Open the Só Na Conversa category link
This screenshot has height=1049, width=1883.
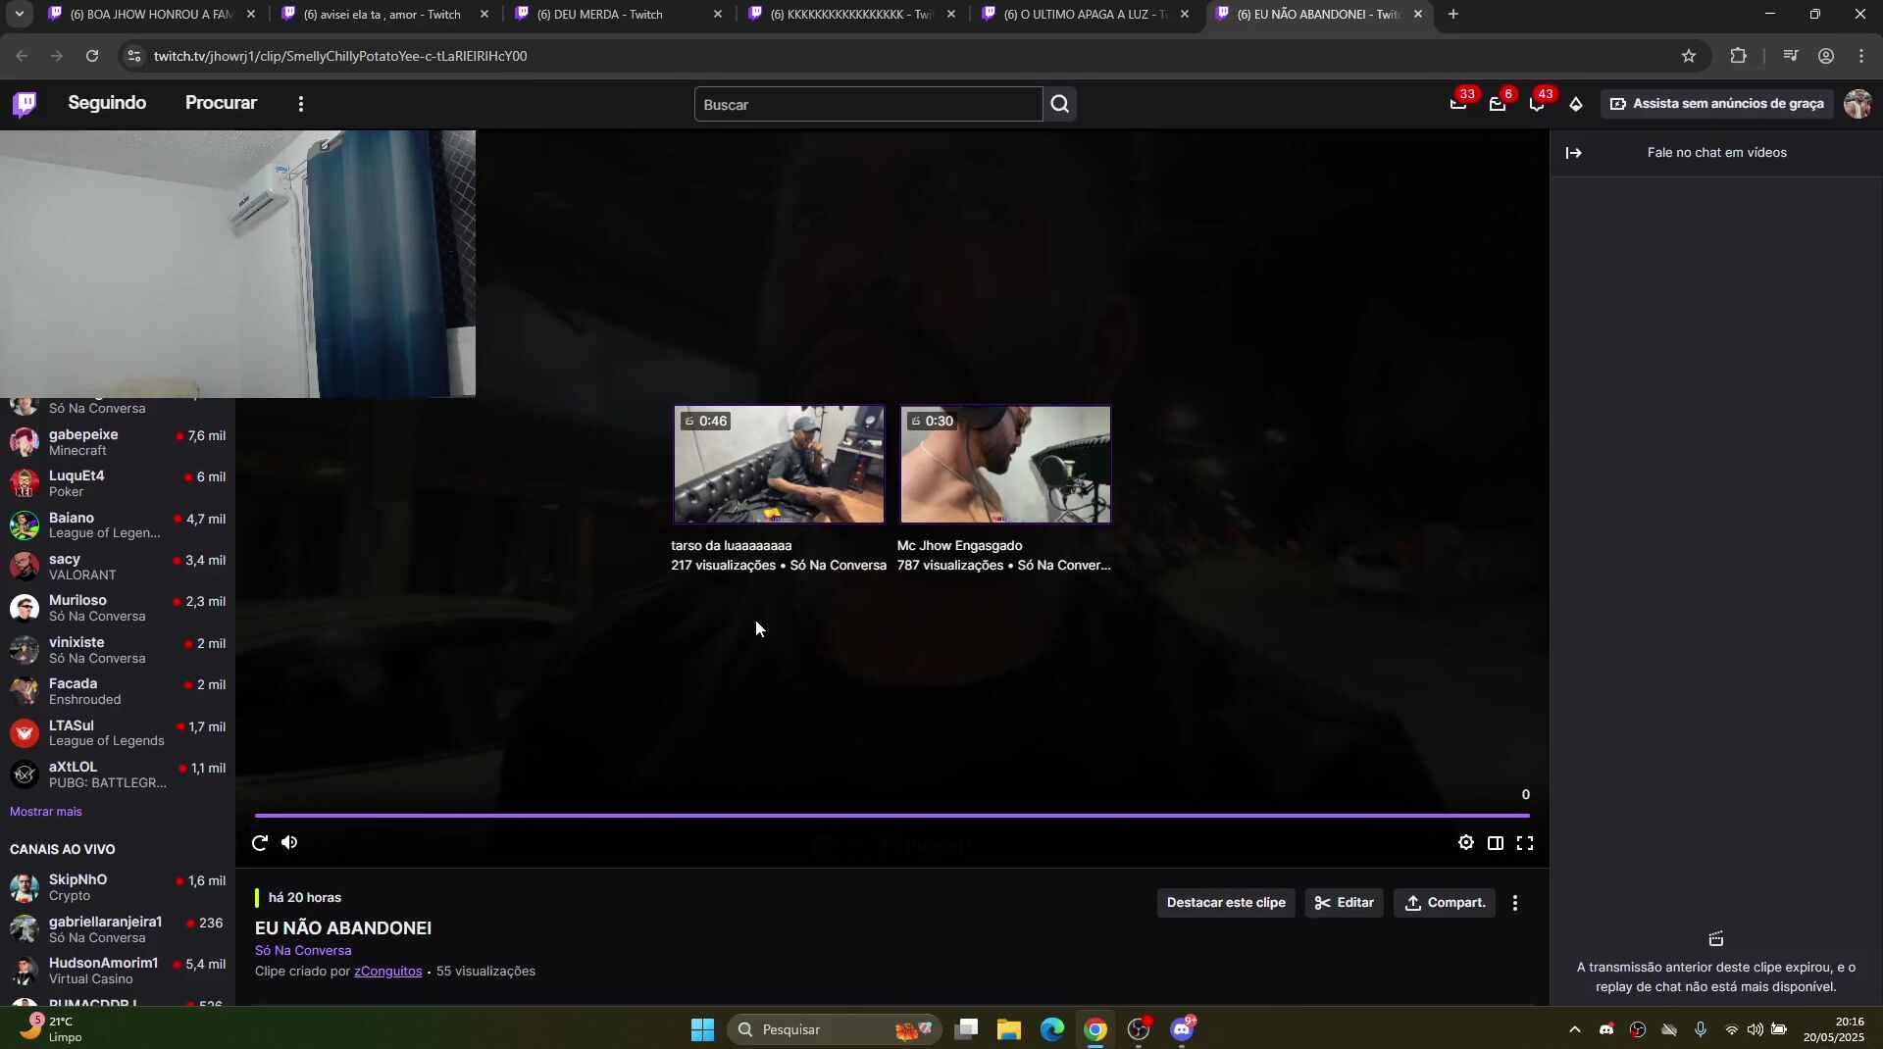303,951
